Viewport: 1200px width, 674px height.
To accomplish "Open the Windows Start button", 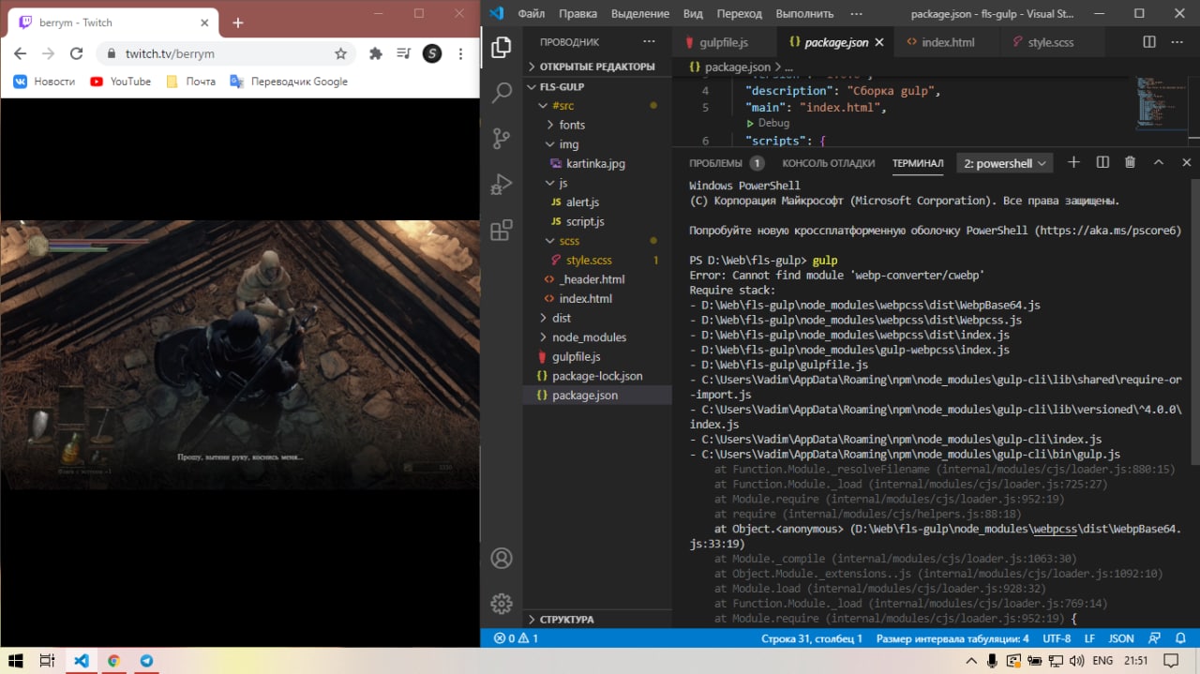I will click(x=16, y=661).
